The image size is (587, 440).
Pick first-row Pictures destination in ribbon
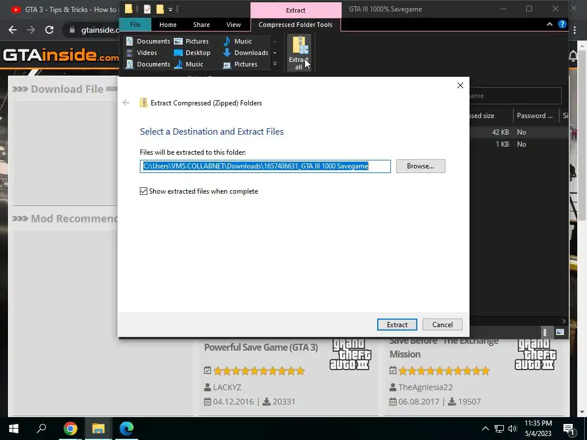(191, 41)
